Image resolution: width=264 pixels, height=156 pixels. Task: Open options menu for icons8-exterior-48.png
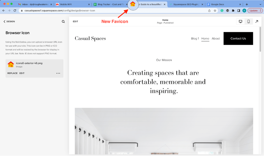[58, 73]
